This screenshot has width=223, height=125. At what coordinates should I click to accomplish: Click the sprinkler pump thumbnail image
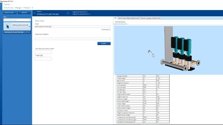[x=8, y=26]
